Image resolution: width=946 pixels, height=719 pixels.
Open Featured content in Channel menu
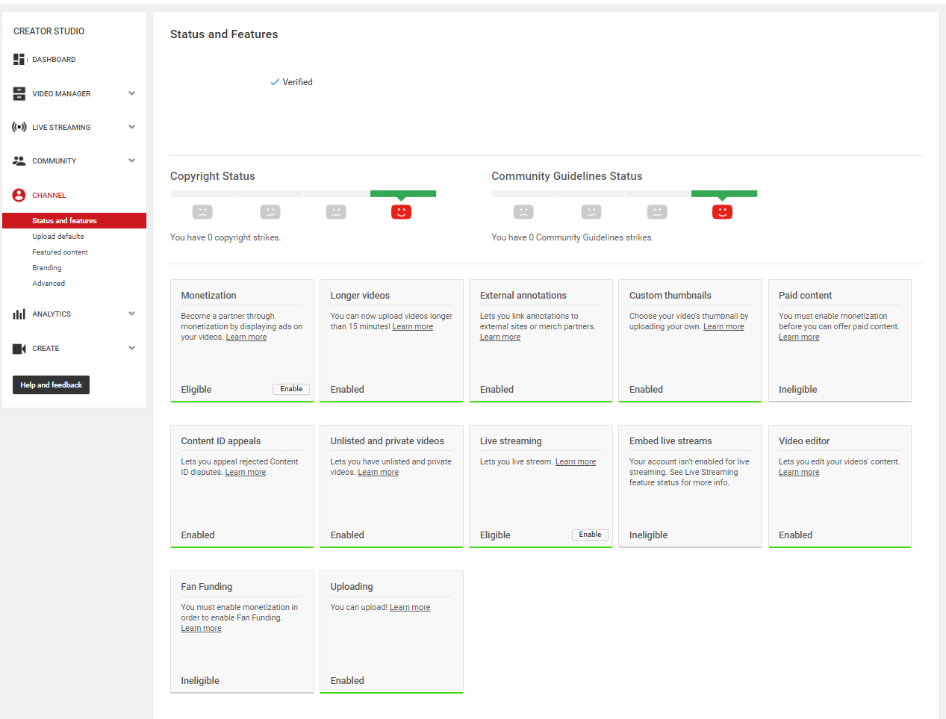(60, 252)
